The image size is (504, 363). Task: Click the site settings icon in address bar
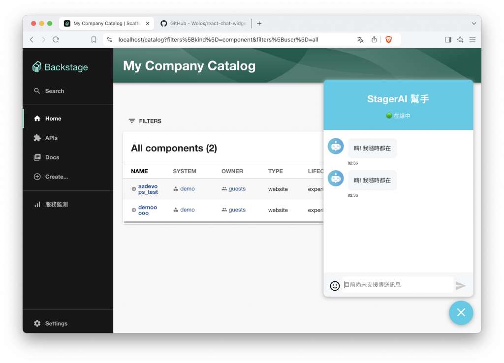110,39
